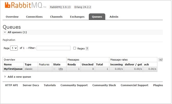The width and height of the screenshot is (172, 104).
Task: Toggle columns with the +/- button
Action: tap(161, 60)
